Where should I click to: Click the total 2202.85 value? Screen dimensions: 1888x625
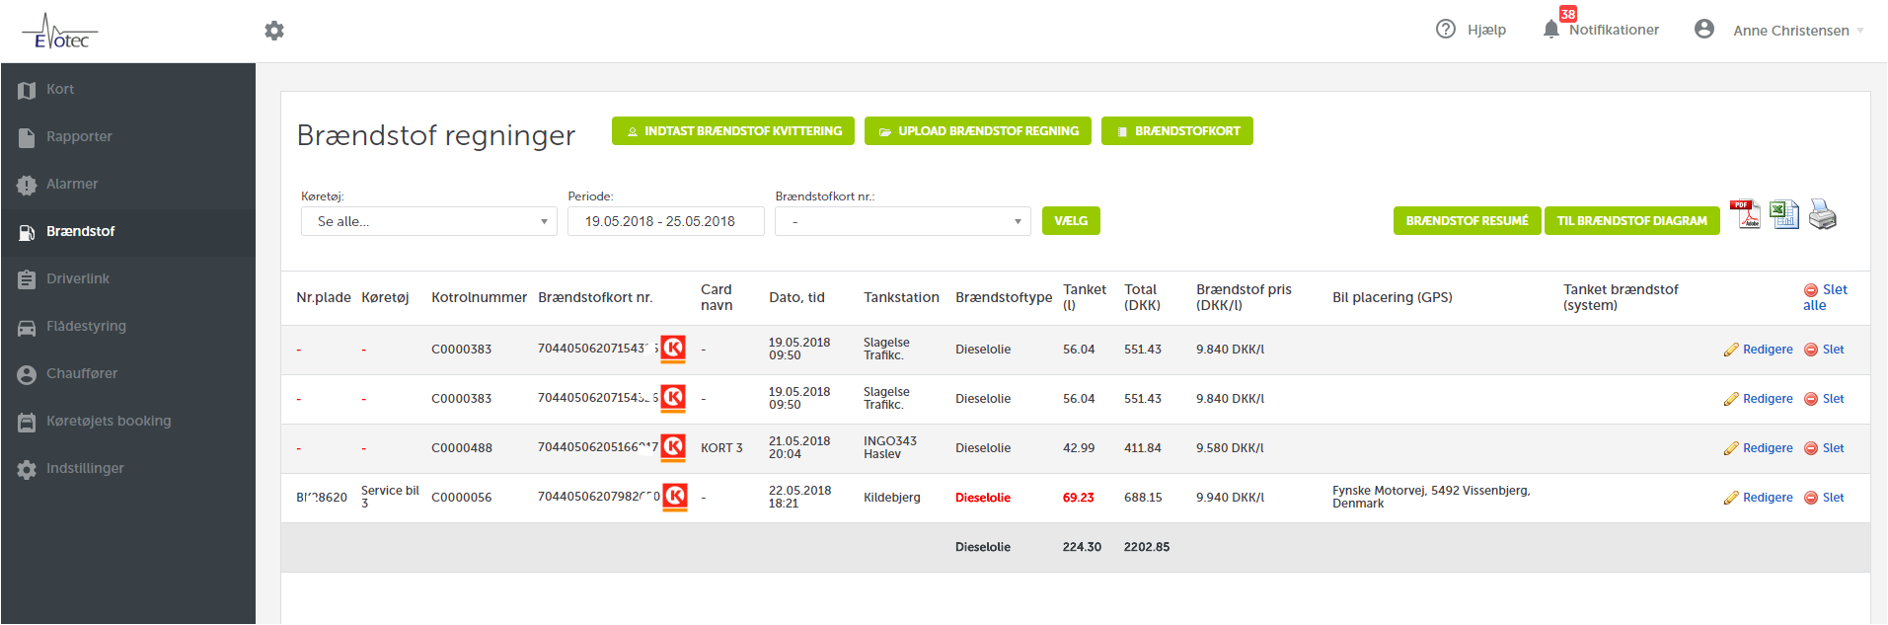coord(1147,547)
